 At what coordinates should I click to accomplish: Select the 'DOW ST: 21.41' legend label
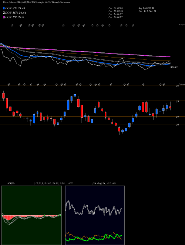pos(15,8)
